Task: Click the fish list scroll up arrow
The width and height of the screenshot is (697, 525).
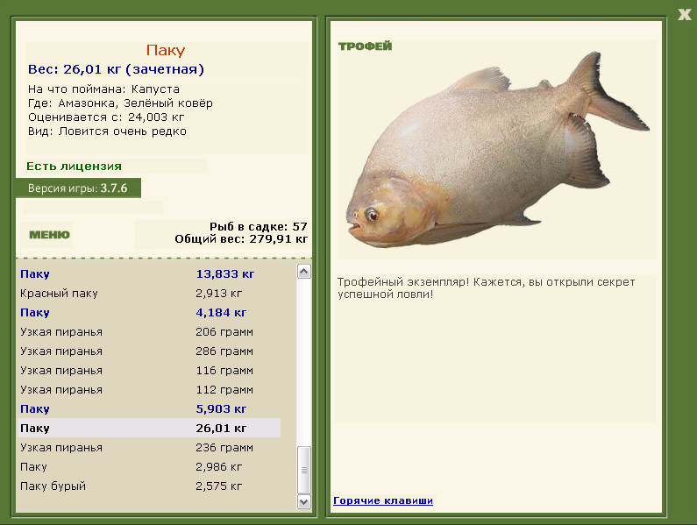Action: point(304,272)
